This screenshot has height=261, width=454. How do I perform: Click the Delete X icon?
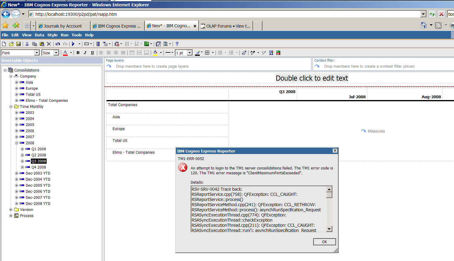[x=49, y=44]
